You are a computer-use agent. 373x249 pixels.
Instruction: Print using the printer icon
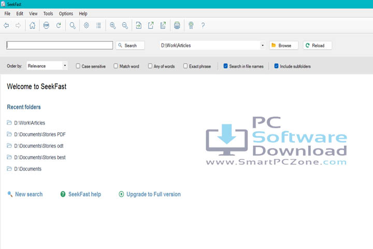(x=177, y=25)
